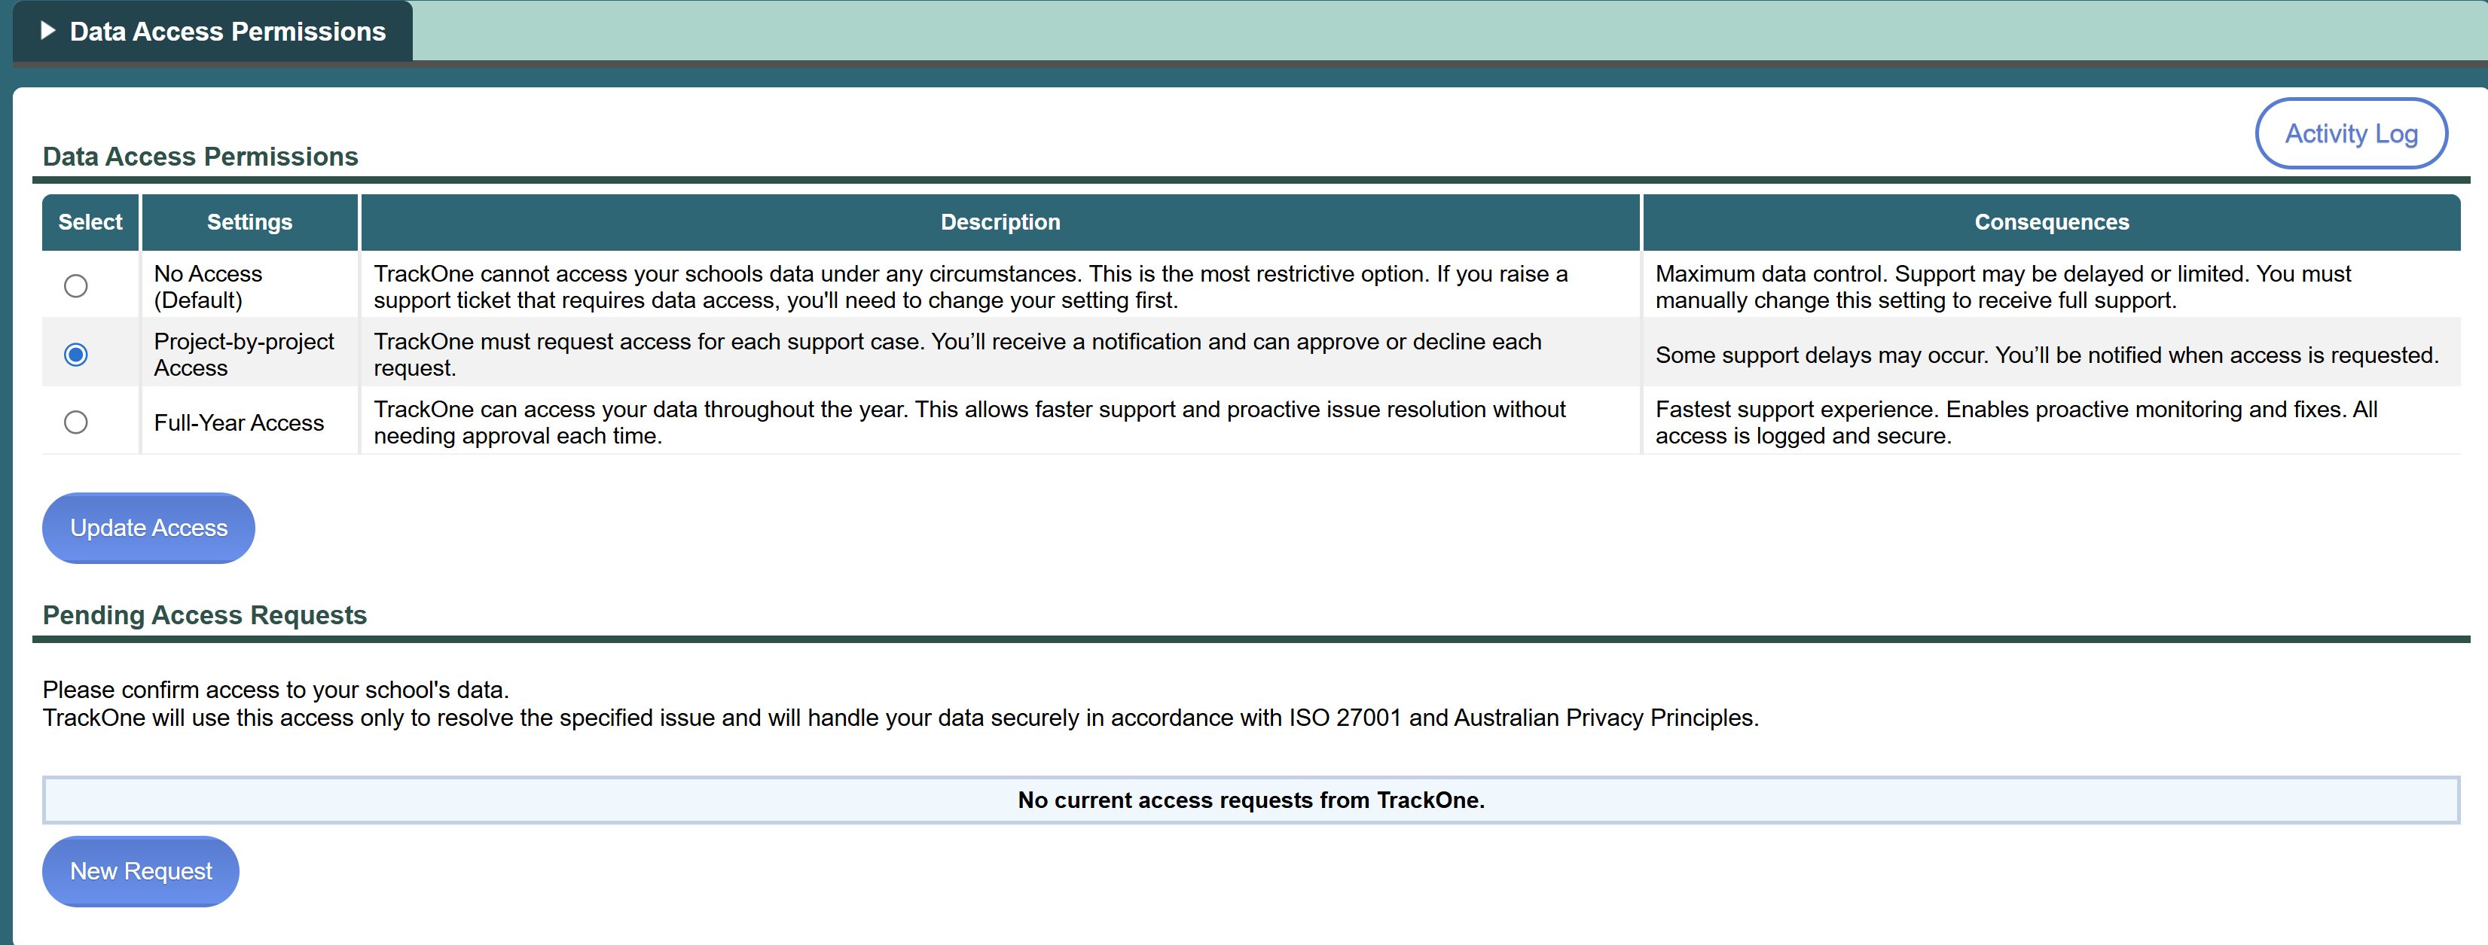The image size is (2488, 945).
Task: Click the 'No current access requests' banner
Action: tap(1250, 799)
